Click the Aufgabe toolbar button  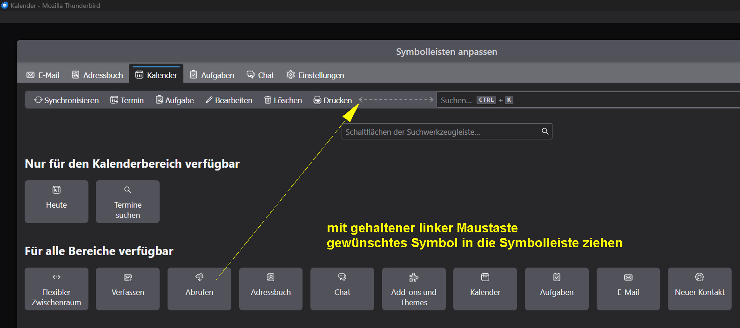pos(175,100)
